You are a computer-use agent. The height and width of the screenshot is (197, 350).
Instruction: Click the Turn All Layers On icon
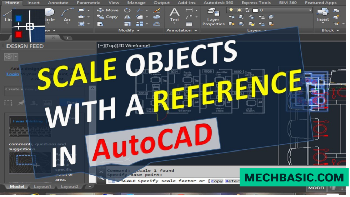pyautogui.click(x=231, y=24)
